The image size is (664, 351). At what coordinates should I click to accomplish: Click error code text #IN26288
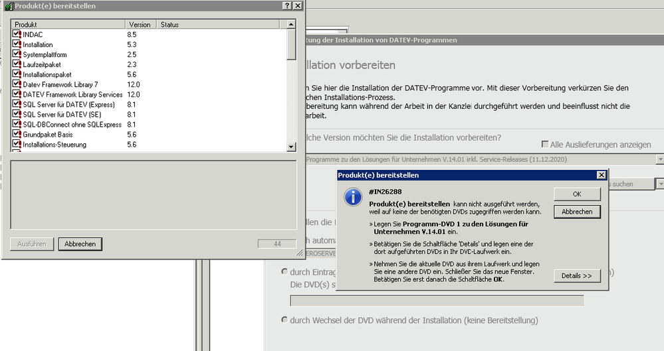(x=385, y=192)
